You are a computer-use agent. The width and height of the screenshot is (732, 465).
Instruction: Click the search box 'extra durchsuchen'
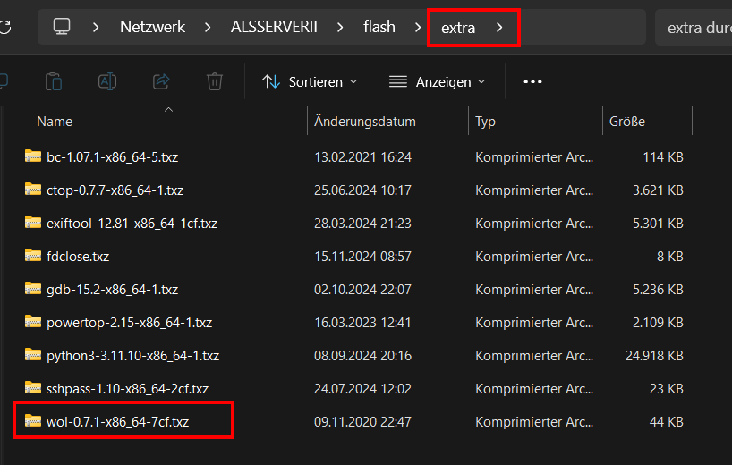pyautogui.click(x=694, y=28)
